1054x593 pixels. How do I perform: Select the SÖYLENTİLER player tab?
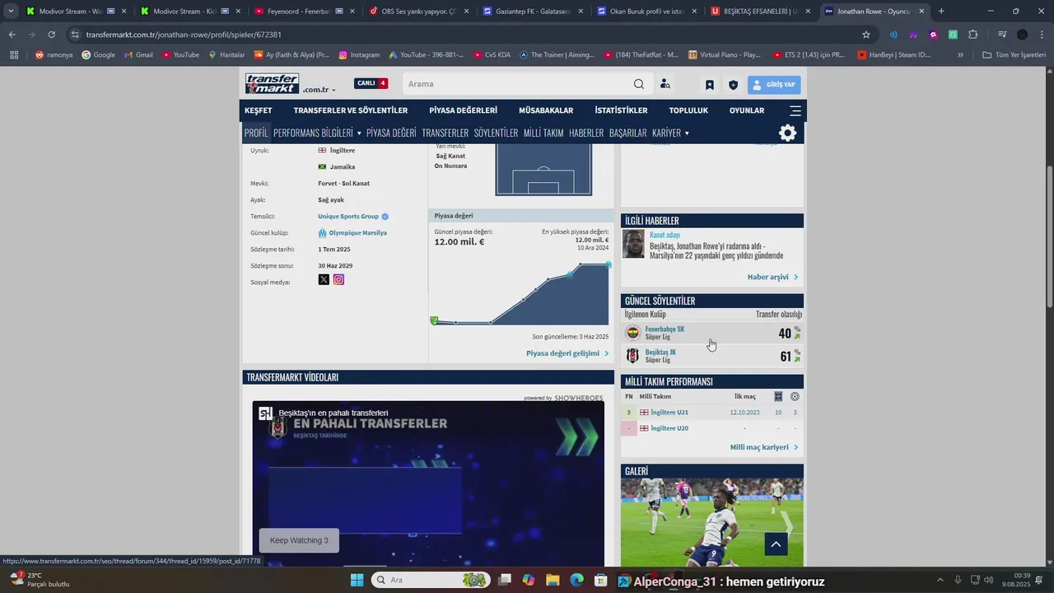496,133
